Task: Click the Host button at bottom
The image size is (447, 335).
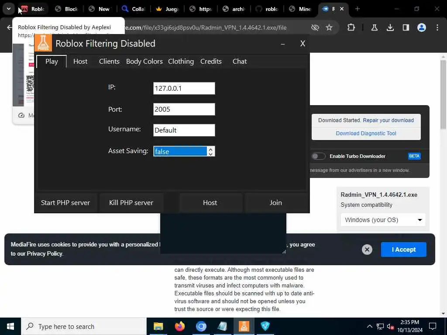Action: click(210, 202)
